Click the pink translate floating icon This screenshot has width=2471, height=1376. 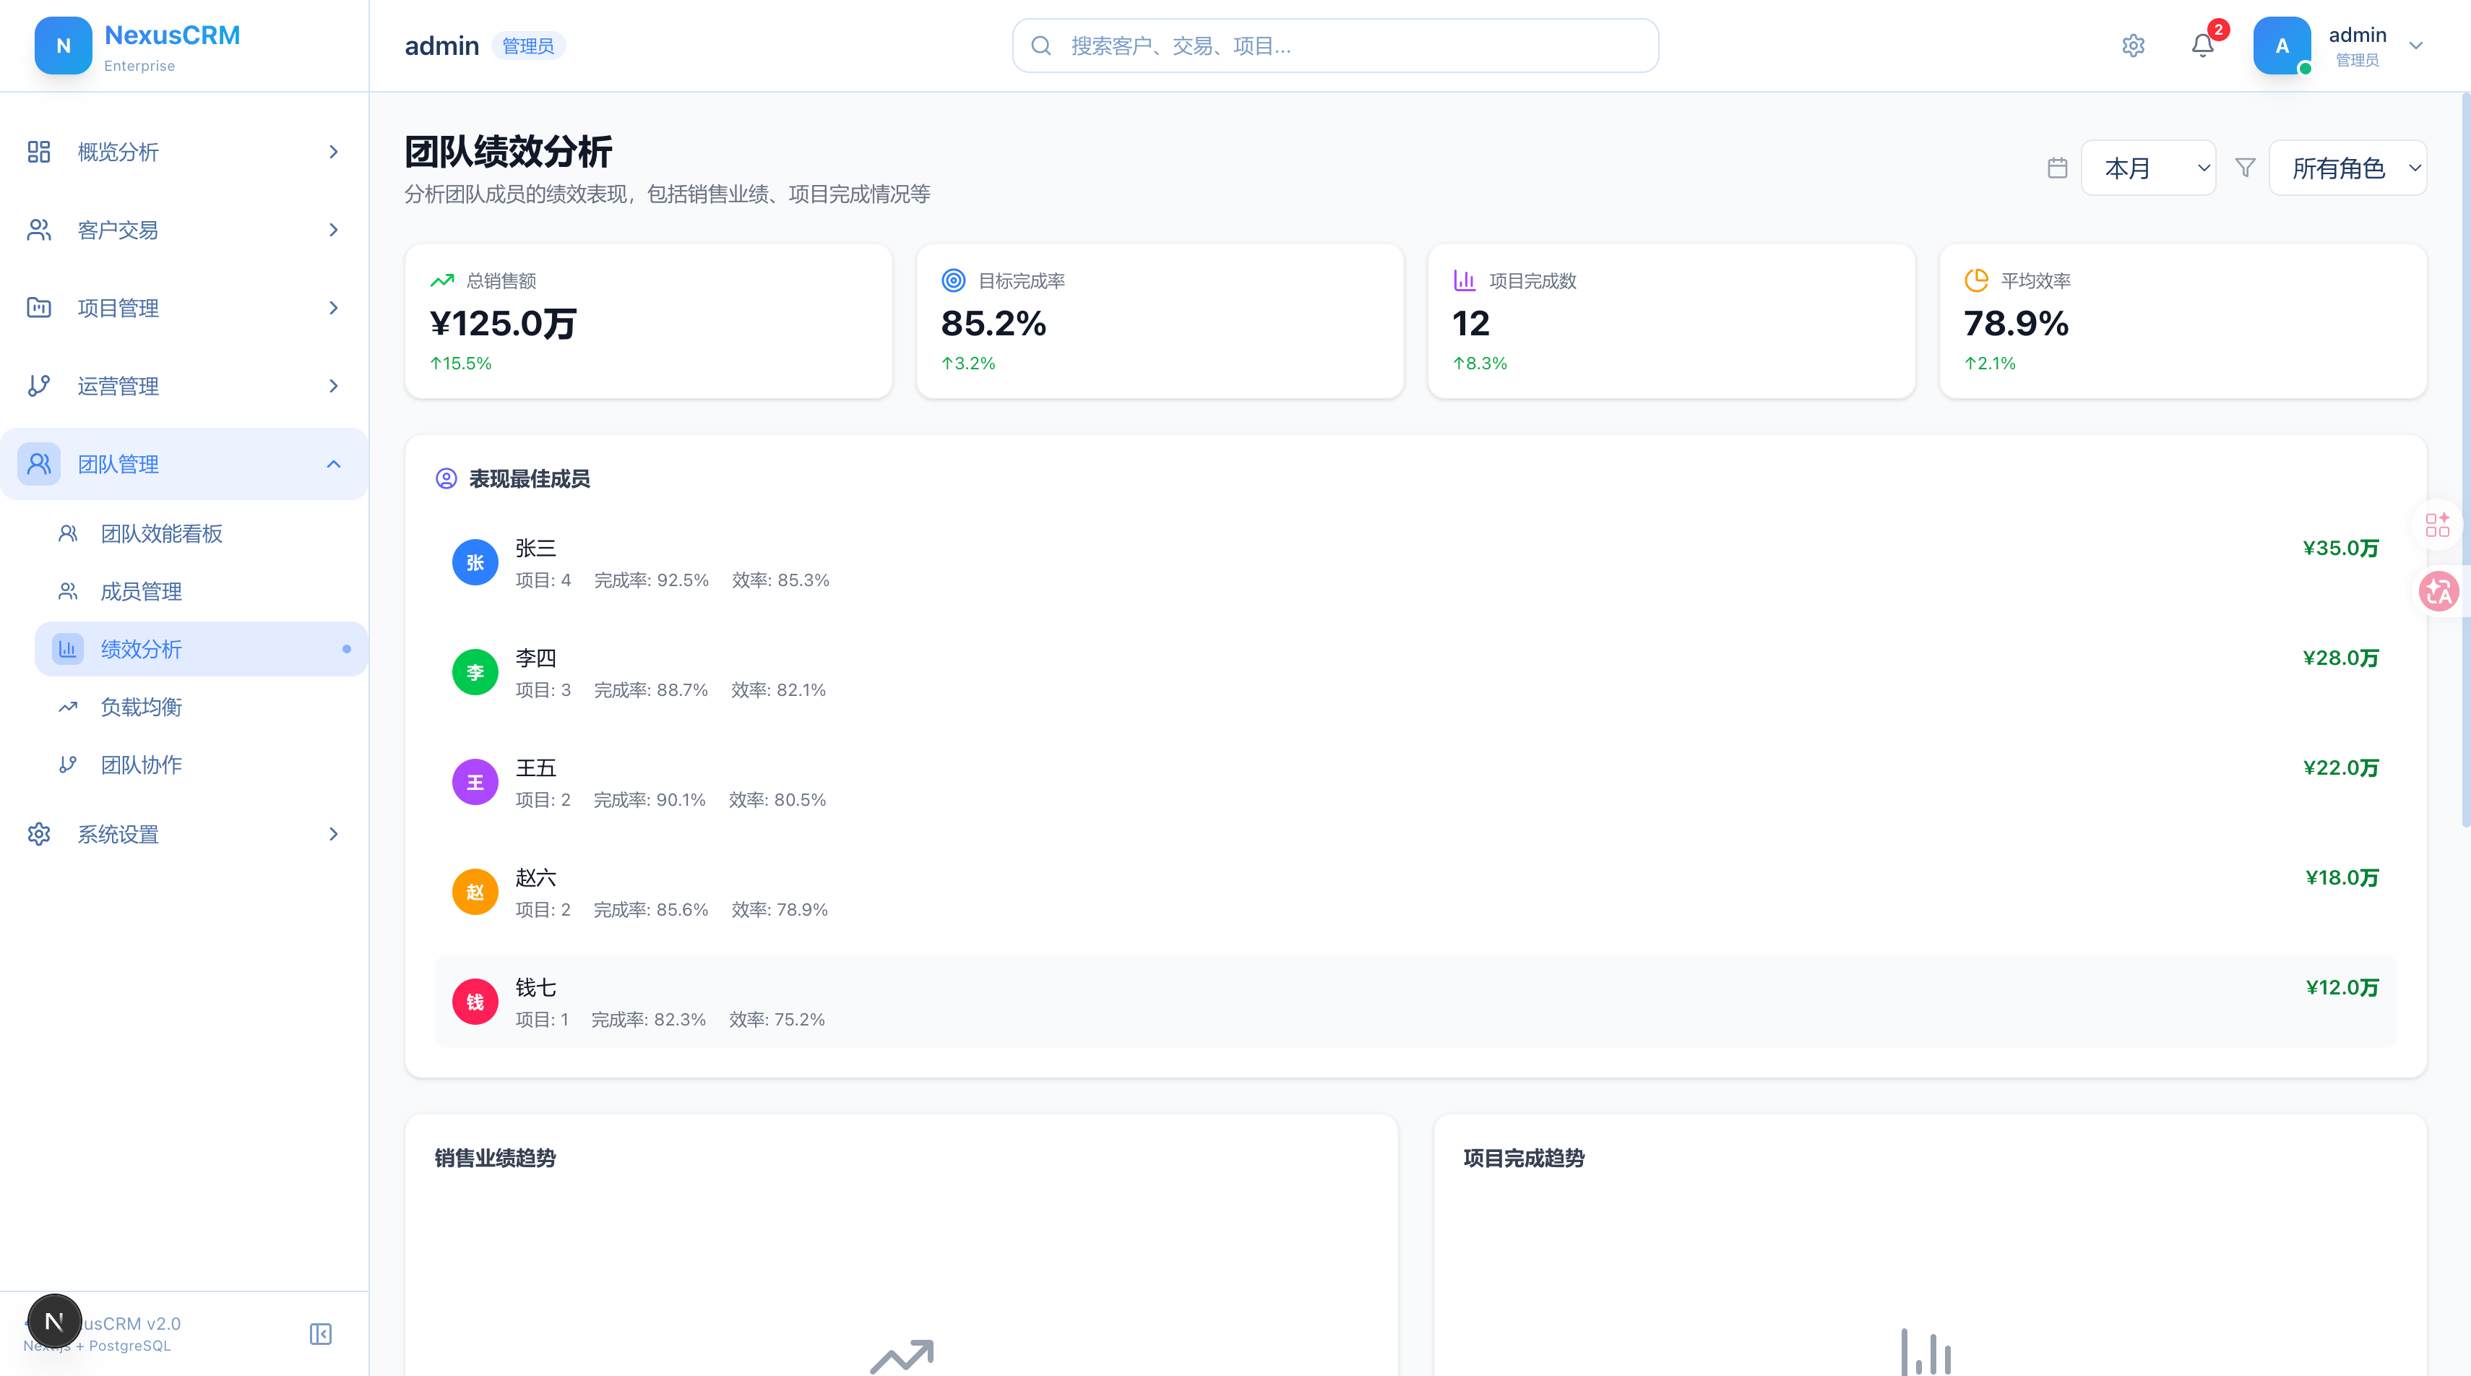tap(2438, 591)
